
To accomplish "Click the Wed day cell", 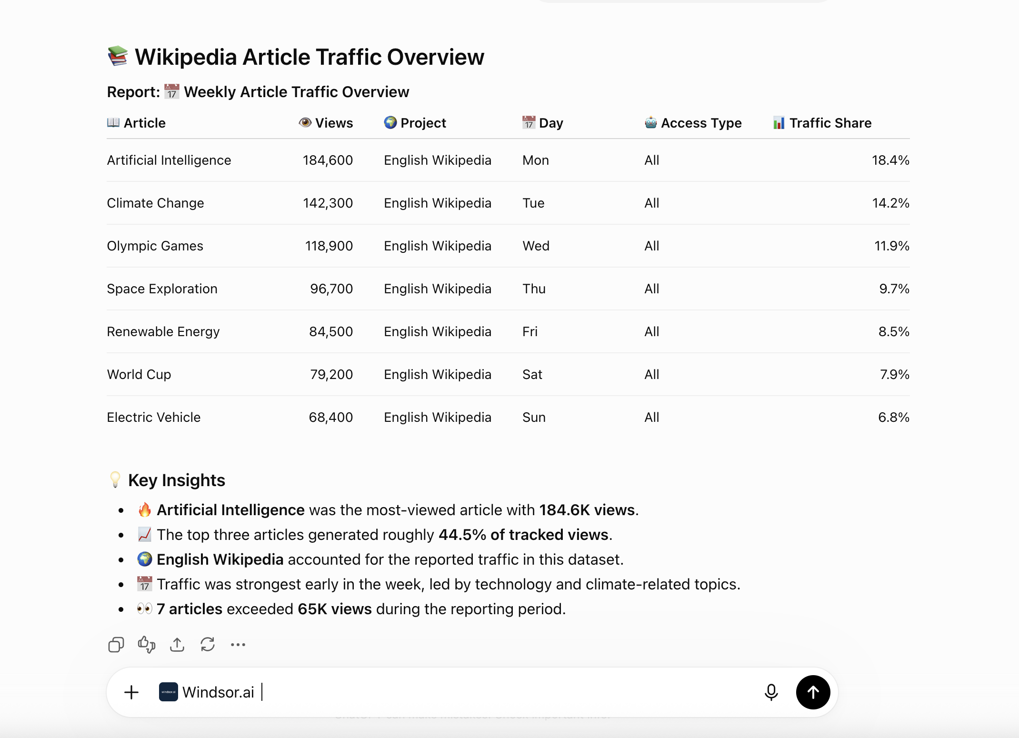I will 536,246.
